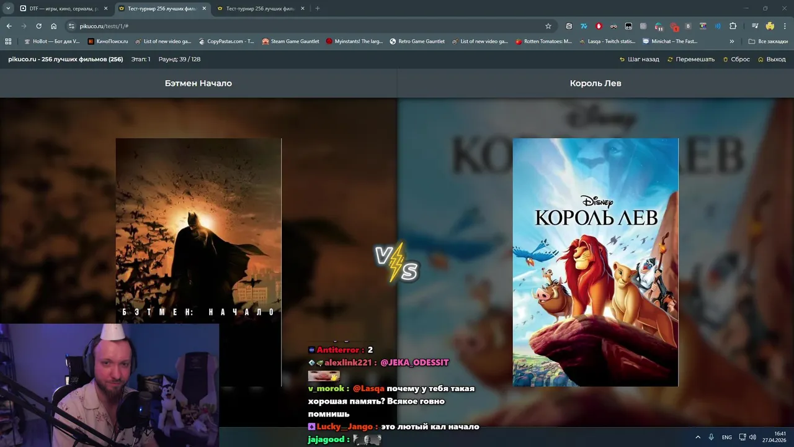Screen dimensions: 794x447
Task: Open the gray B extension icon
Action: tap(688, 26)
